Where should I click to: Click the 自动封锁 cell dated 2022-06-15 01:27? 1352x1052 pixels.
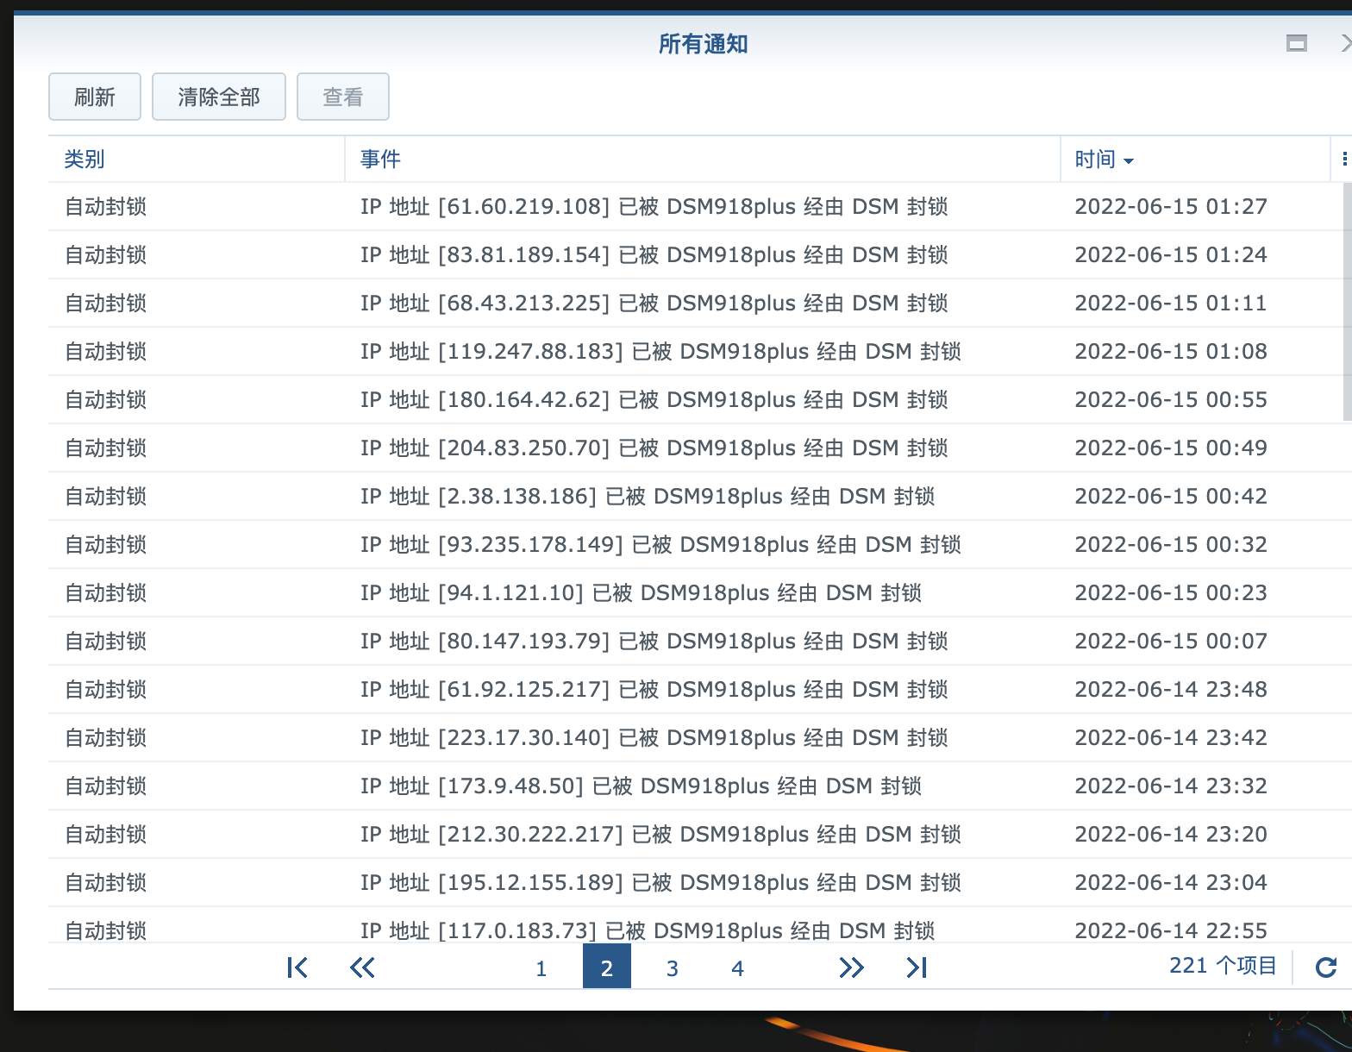[106, 206]
